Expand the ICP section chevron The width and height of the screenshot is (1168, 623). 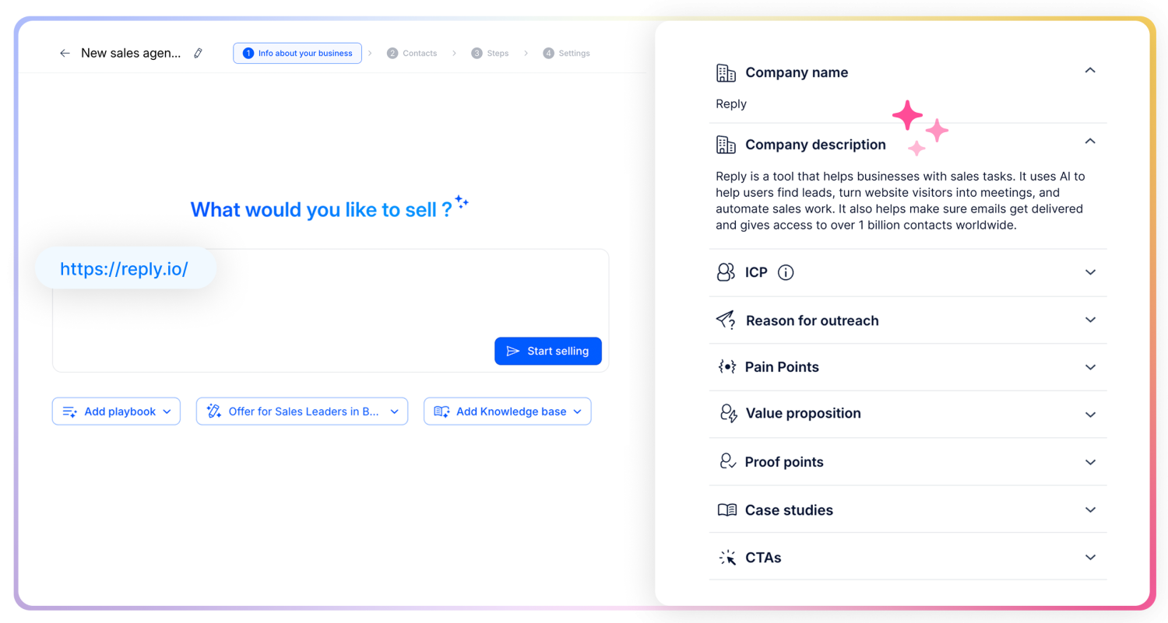(x=1090, y=272)
